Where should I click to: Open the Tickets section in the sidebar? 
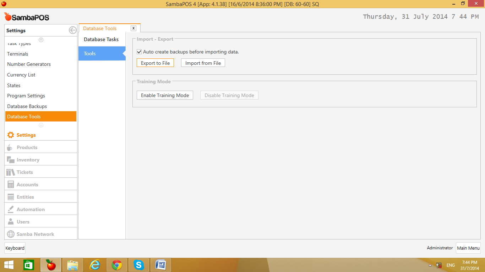[x=24, y=171]
